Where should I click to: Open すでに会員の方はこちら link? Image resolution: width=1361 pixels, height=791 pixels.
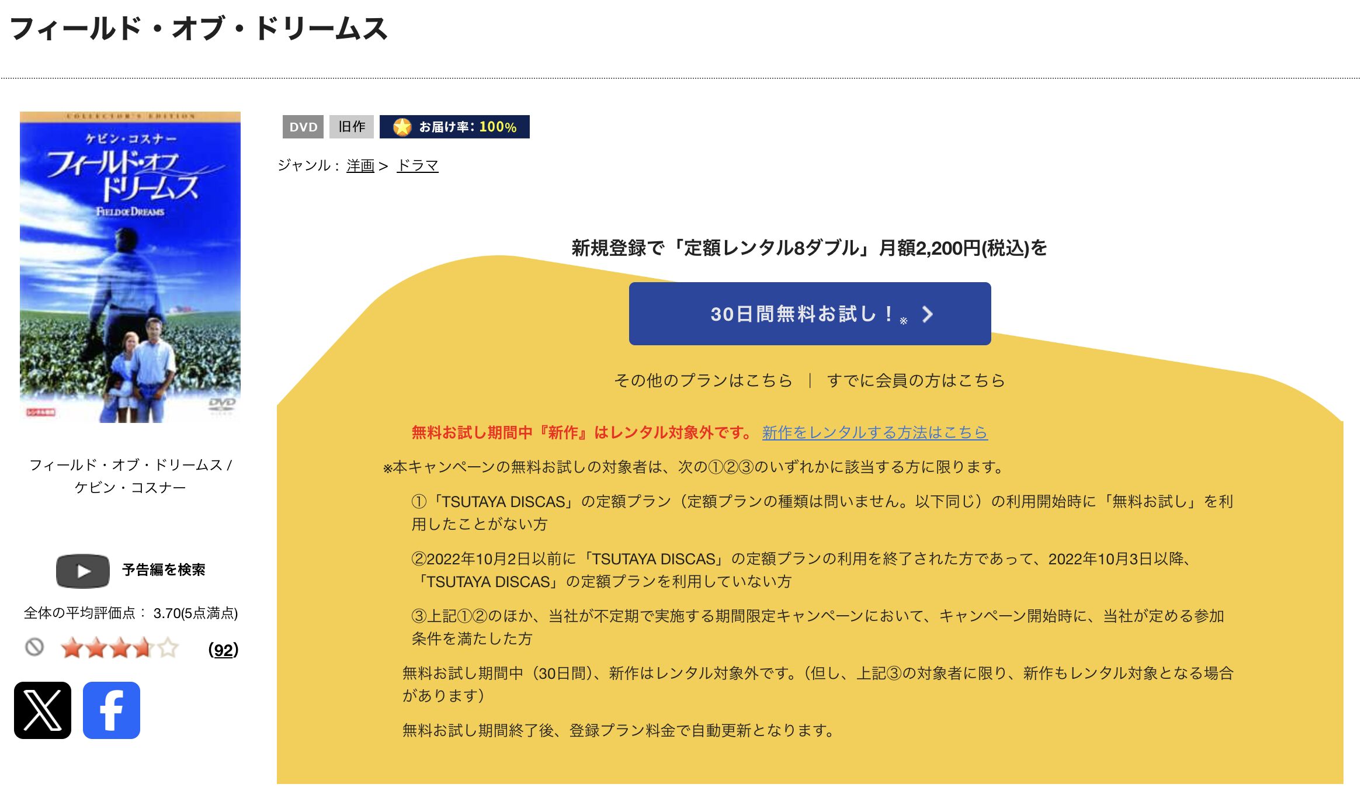coord(915,380)
